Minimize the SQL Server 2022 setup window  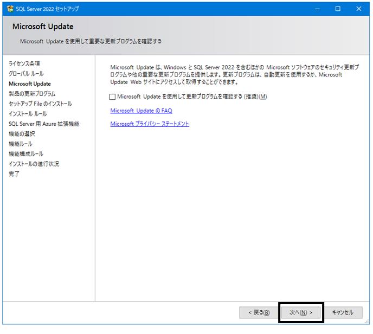tap(317, 9)
